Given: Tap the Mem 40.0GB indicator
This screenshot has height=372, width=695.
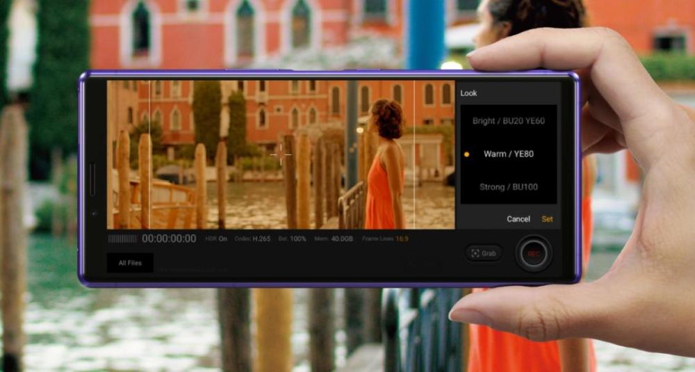Looking at the screenshot, I should click(x=334, y=238).
